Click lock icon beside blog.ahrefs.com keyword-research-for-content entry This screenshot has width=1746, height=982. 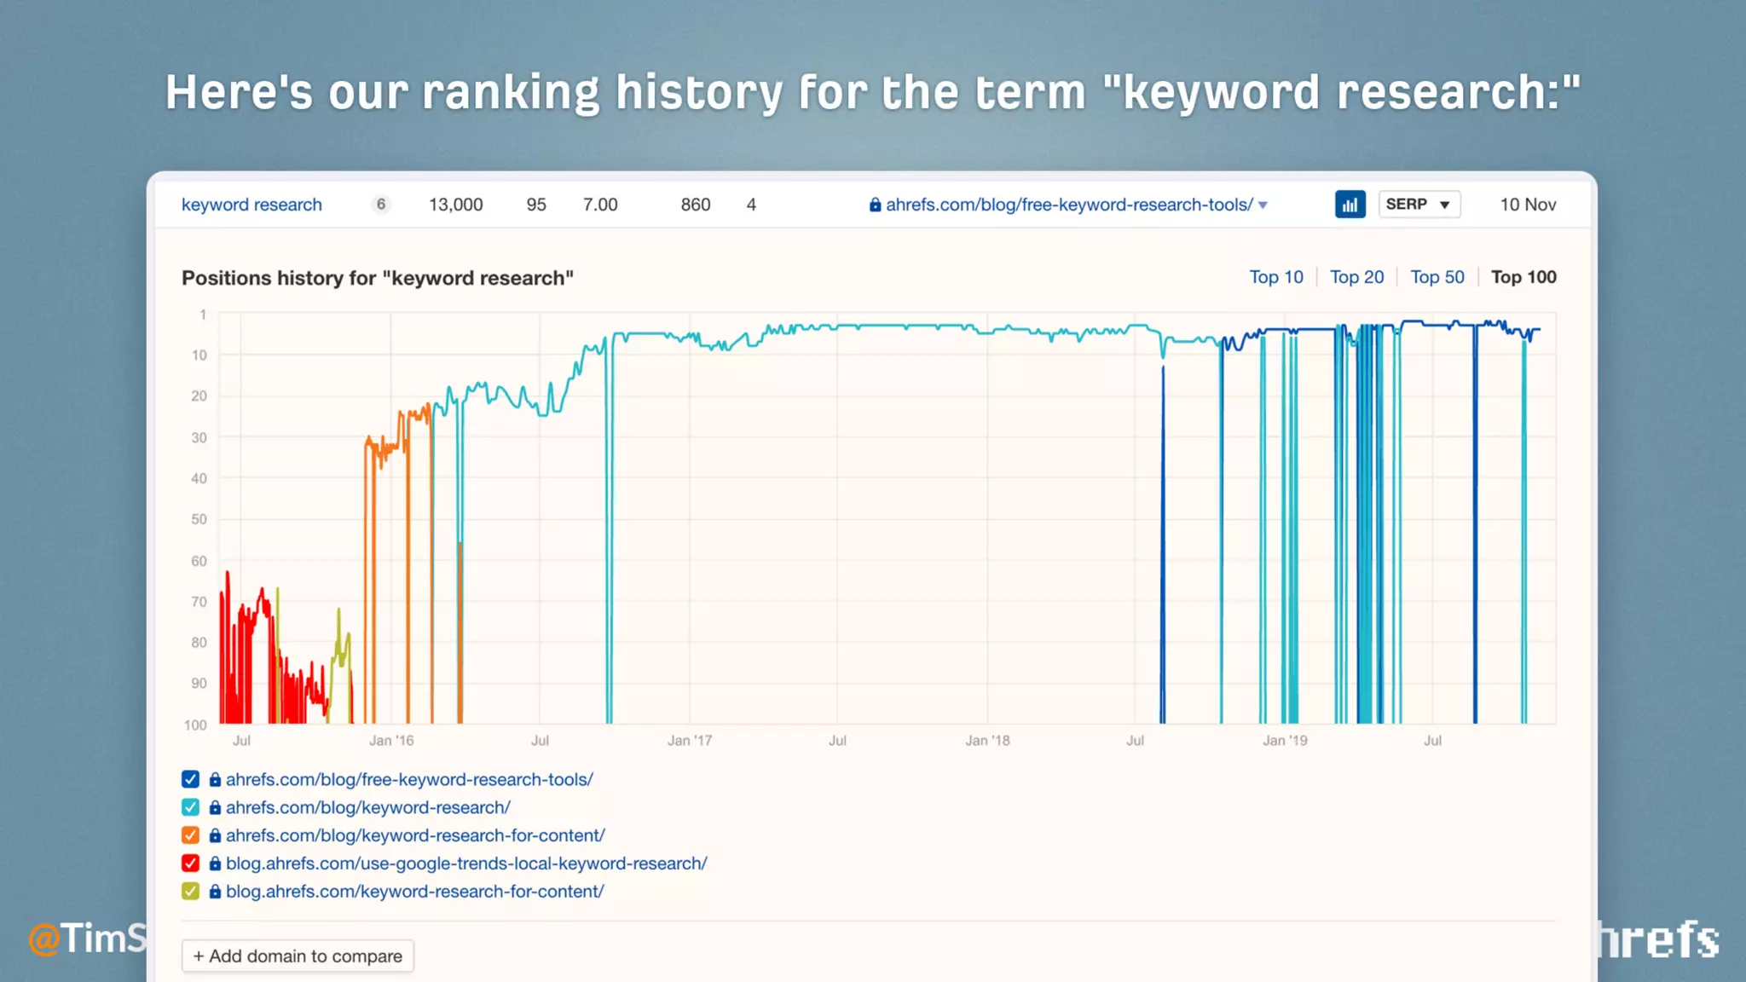pyautogui.click(x=215, y=892)
